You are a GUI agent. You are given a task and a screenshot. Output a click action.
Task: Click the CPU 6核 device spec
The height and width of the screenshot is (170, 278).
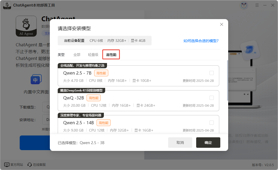point(96,41)
